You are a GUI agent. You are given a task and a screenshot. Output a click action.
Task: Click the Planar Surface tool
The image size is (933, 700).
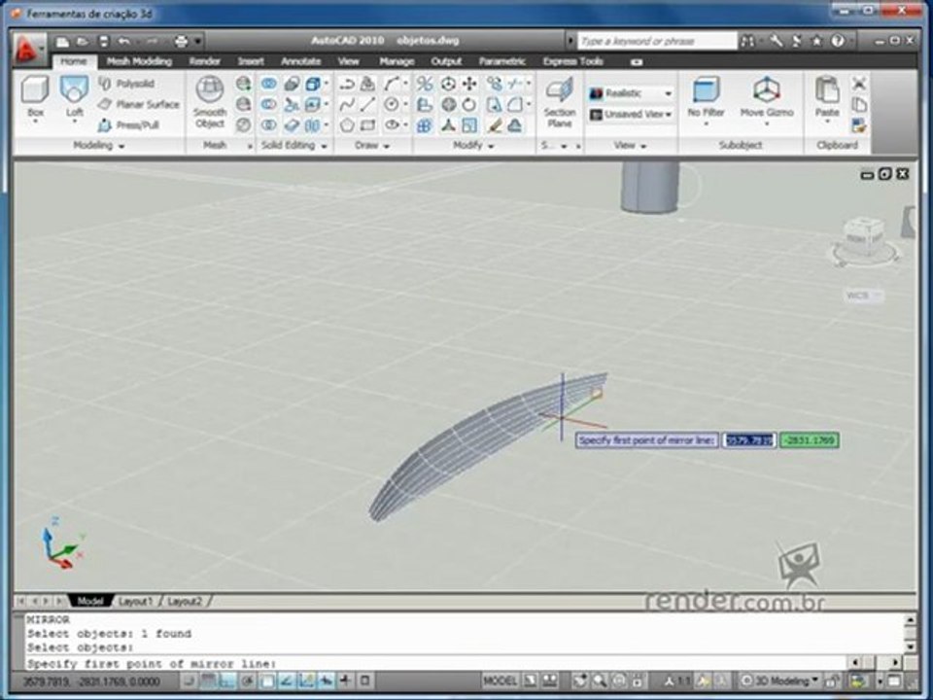[x=139, y=105]
